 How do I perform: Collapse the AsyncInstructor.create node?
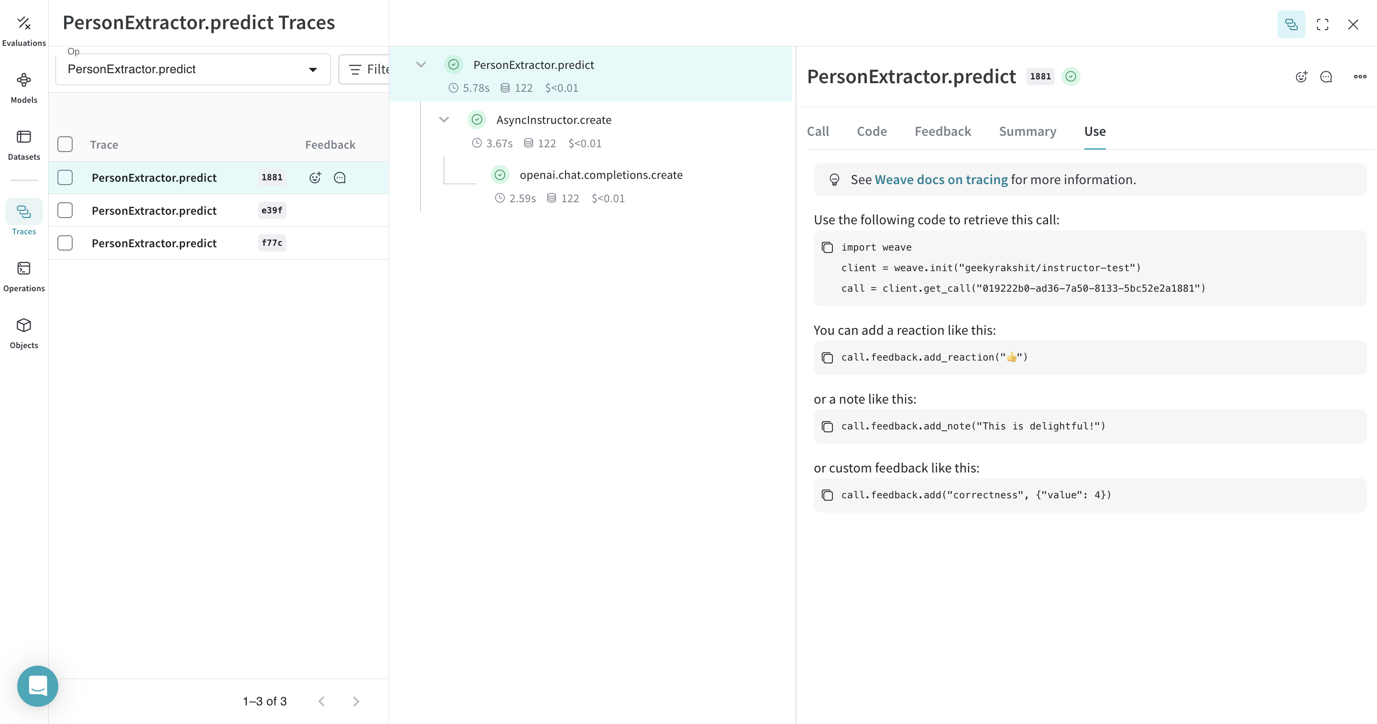[x=444, y=119]
